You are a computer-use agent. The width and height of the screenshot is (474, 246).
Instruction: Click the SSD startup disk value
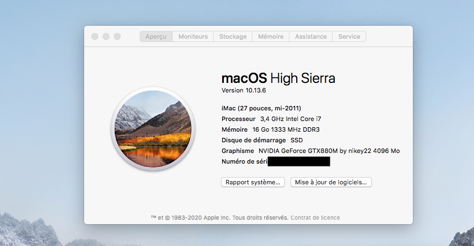pos(297,140)
